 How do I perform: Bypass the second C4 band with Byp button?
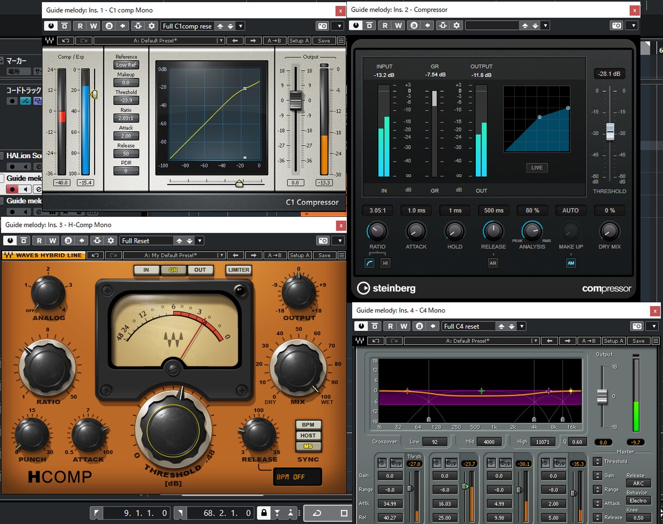(451, 463)
